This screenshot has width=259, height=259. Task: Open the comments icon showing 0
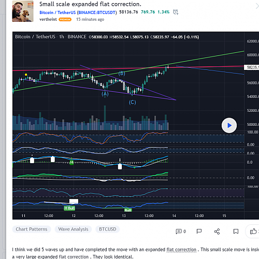pos(181,232)
